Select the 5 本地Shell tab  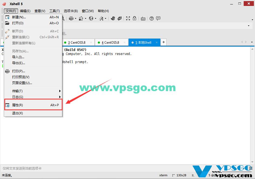coord(143,43)
